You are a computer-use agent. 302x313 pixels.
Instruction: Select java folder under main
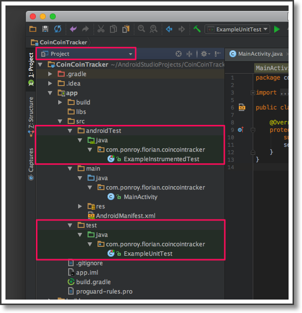coord(98,178)
